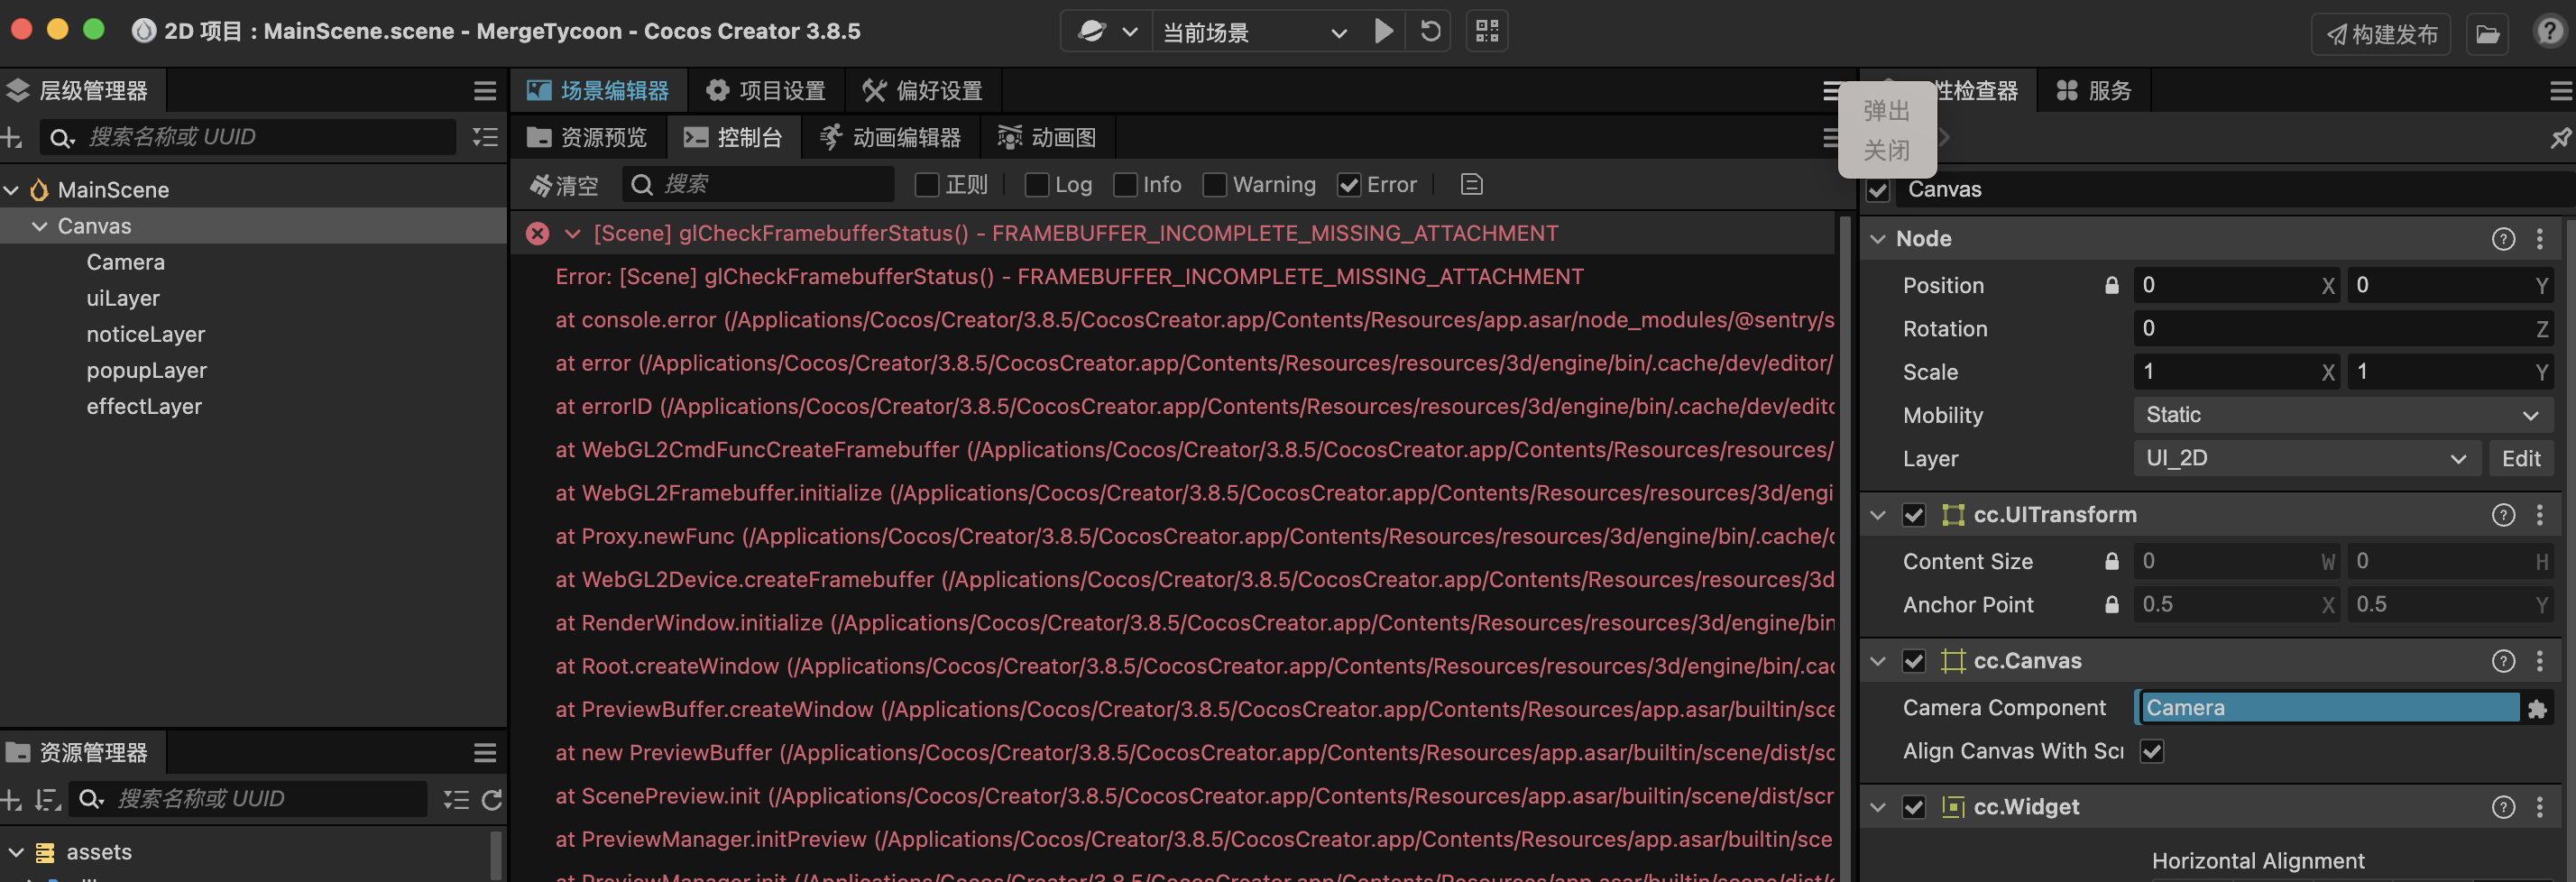Select the uiLayer node
Viewport: 2576px width, 882px height.
point(123,298)
